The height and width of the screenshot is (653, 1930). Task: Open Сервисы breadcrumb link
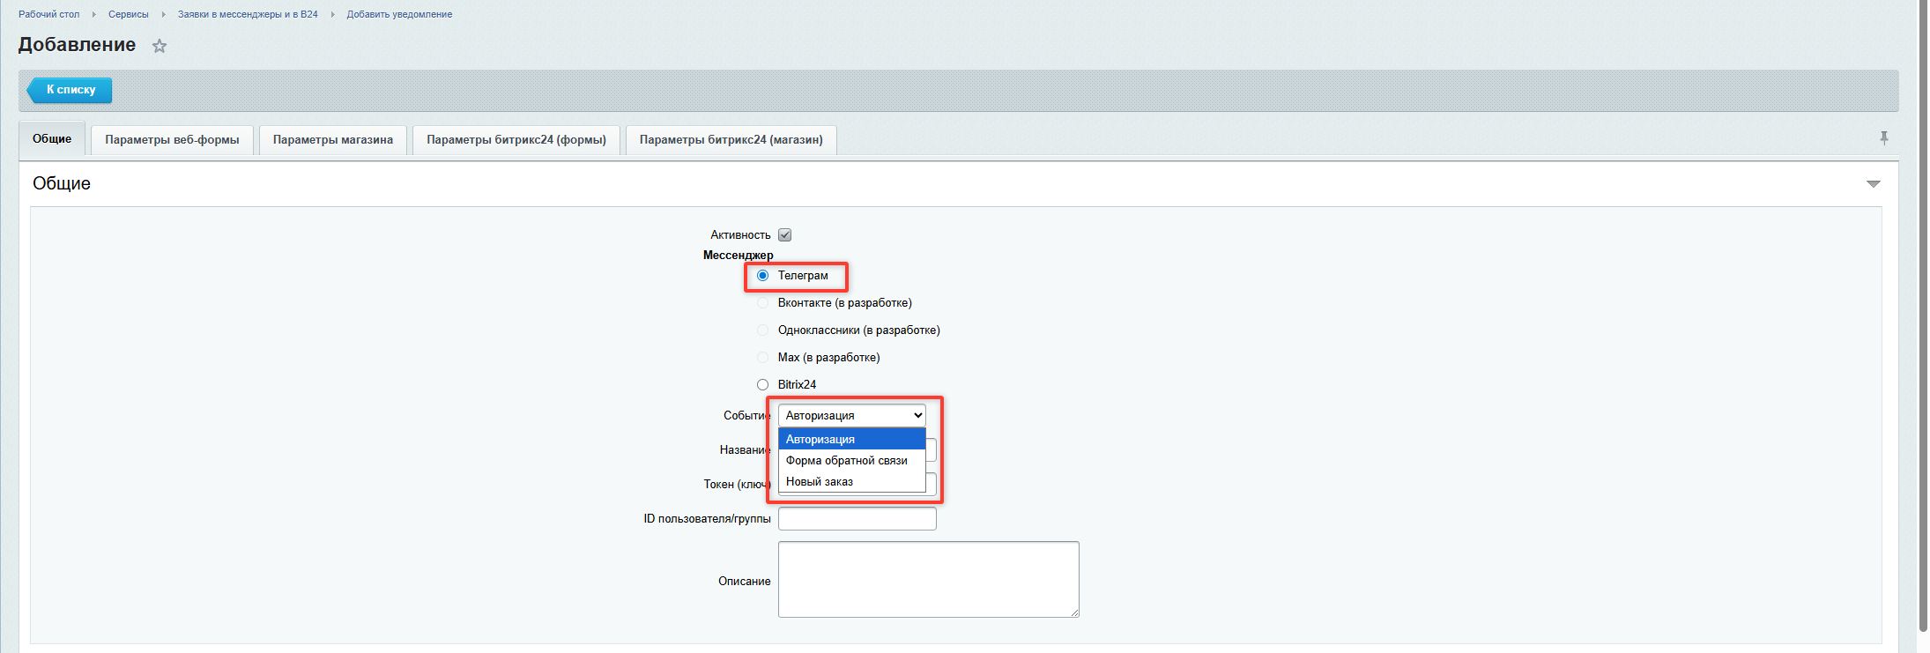pyautogui.click(x=128, y=15)
